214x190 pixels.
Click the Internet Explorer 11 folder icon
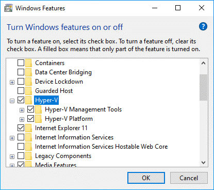pos(28,128)
